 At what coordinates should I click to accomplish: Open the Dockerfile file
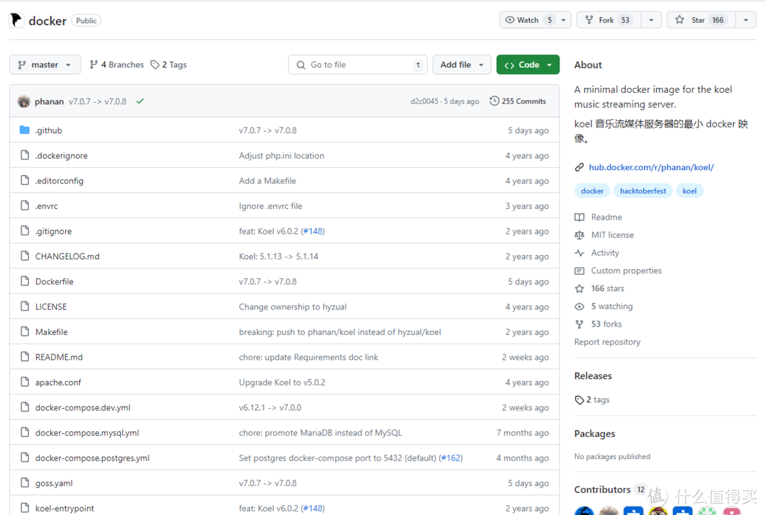pos(55,282)
